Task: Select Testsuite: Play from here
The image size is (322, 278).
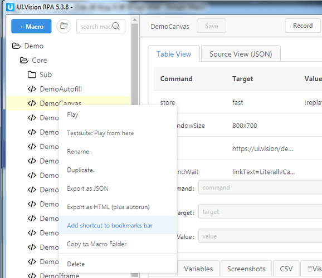Action: pos(118,133)
